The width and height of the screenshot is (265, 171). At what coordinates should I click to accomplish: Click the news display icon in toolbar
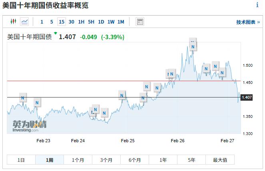click(140, 22)
